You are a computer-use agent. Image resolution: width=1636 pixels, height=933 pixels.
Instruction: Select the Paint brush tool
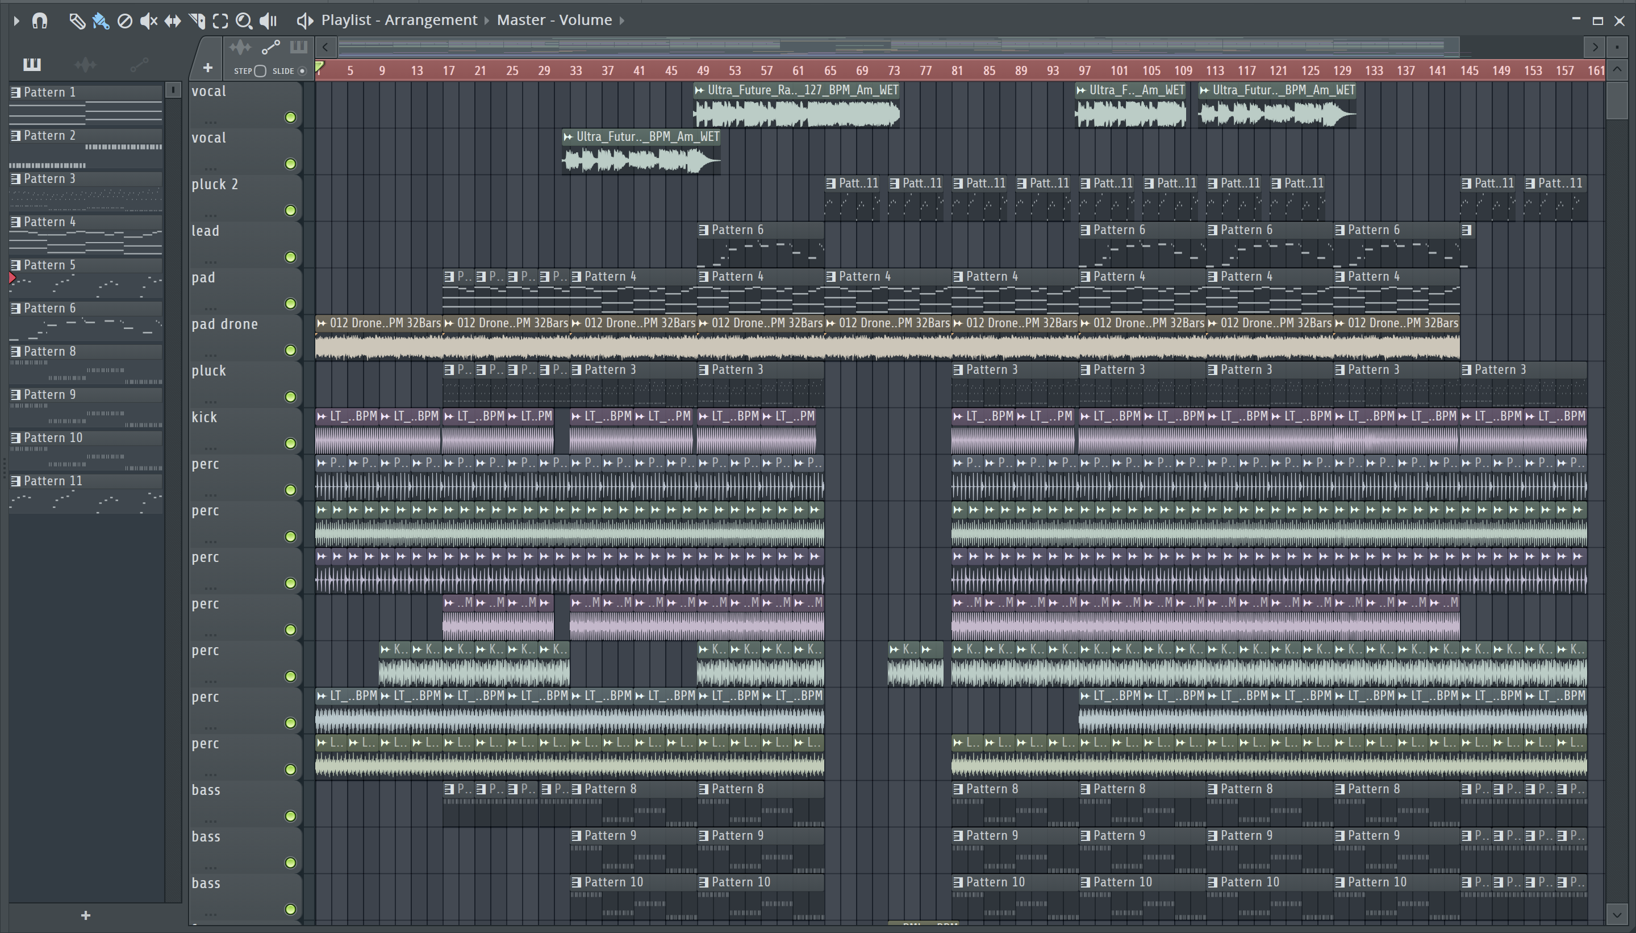click(x=101, y=21)
